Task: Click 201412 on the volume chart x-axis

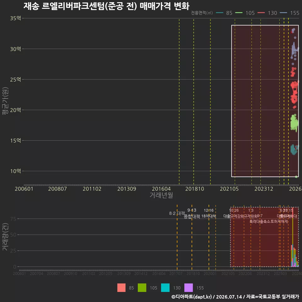Action: click(x=141, y=273)
